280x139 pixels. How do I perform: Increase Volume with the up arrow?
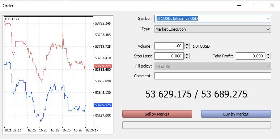pyautogui.click(x=187, y=44)
